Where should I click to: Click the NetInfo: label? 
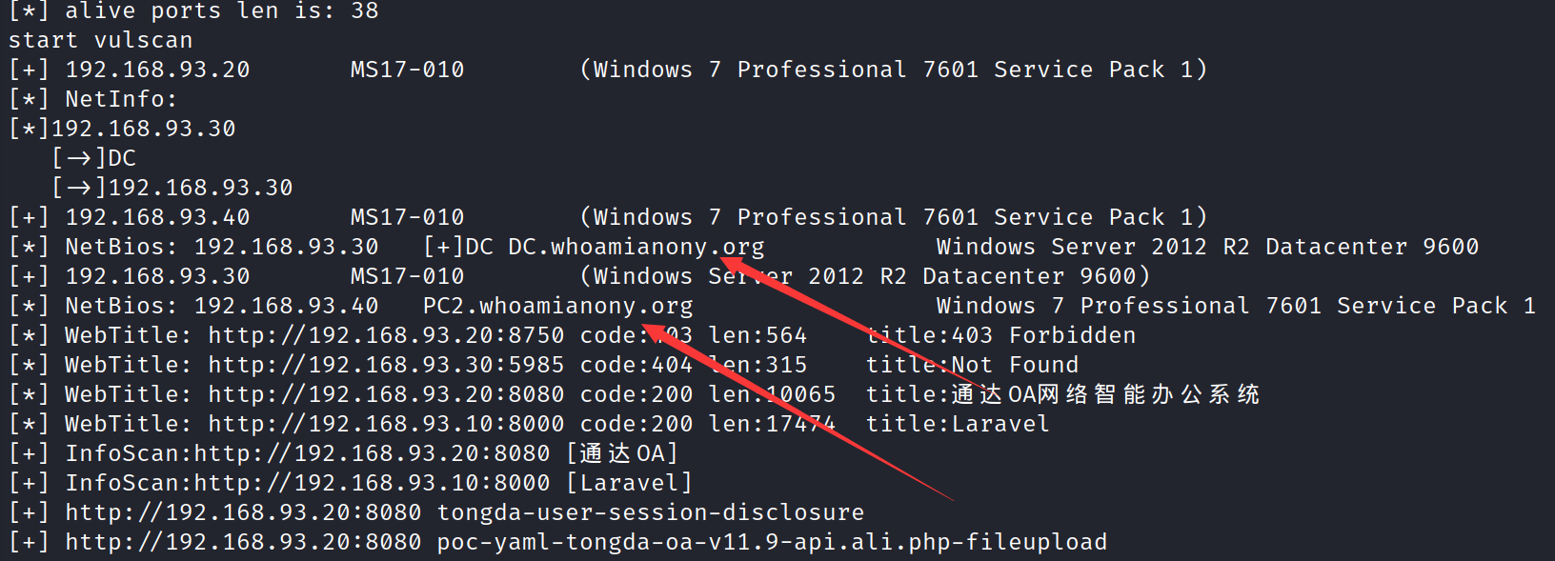121,99
